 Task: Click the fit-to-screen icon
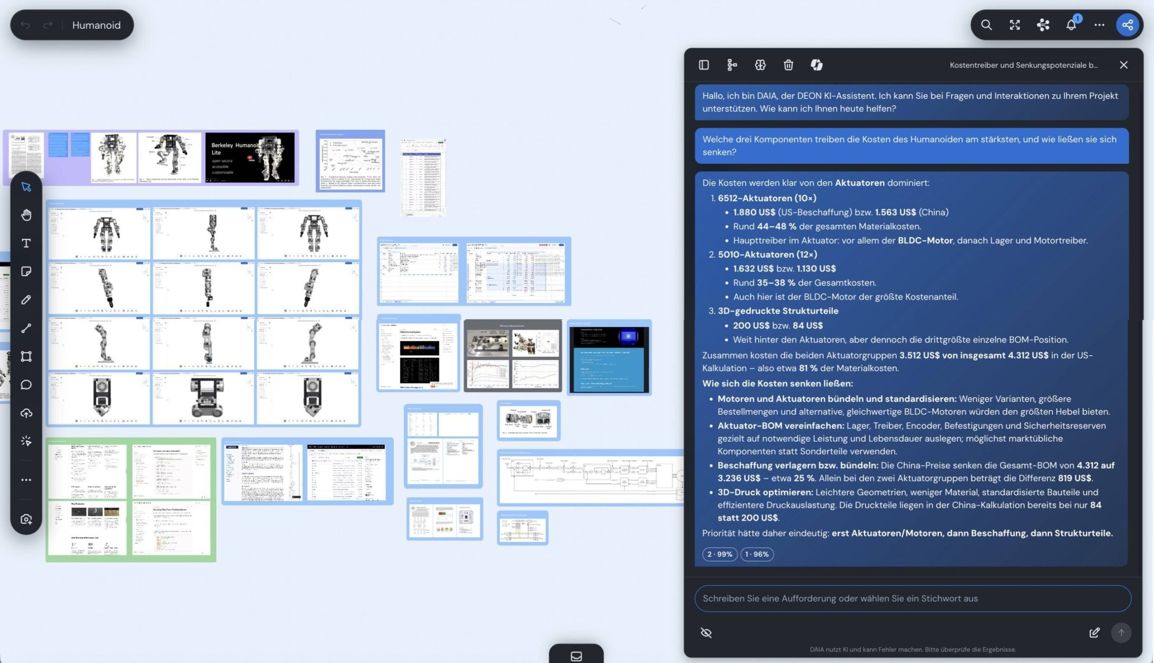tap(1015, 25)
